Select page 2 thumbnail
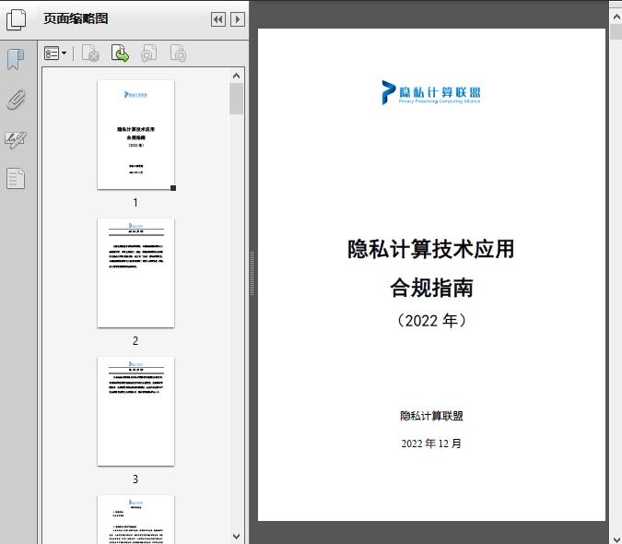The width and height of the screenshot is (622, 544). (x=135, y=273)
